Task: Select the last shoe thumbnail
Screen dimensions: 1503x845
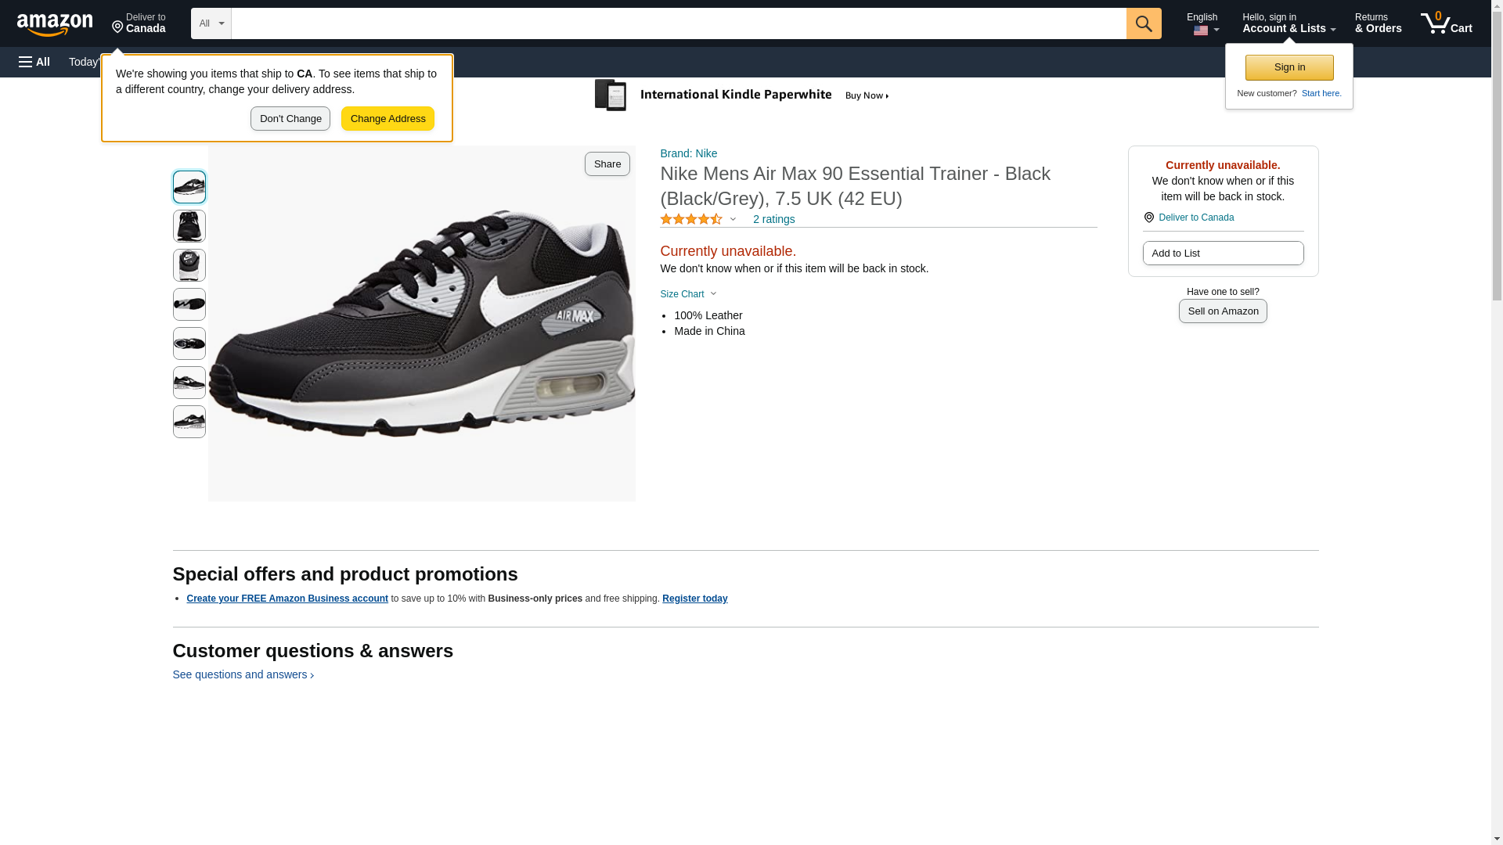Action: point(189,422)
